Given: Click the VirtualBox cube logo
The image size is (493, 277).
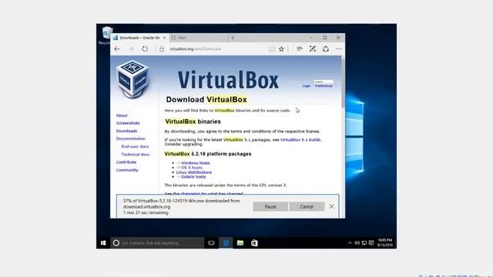Looking at the screenshot, I should point(132,78).
